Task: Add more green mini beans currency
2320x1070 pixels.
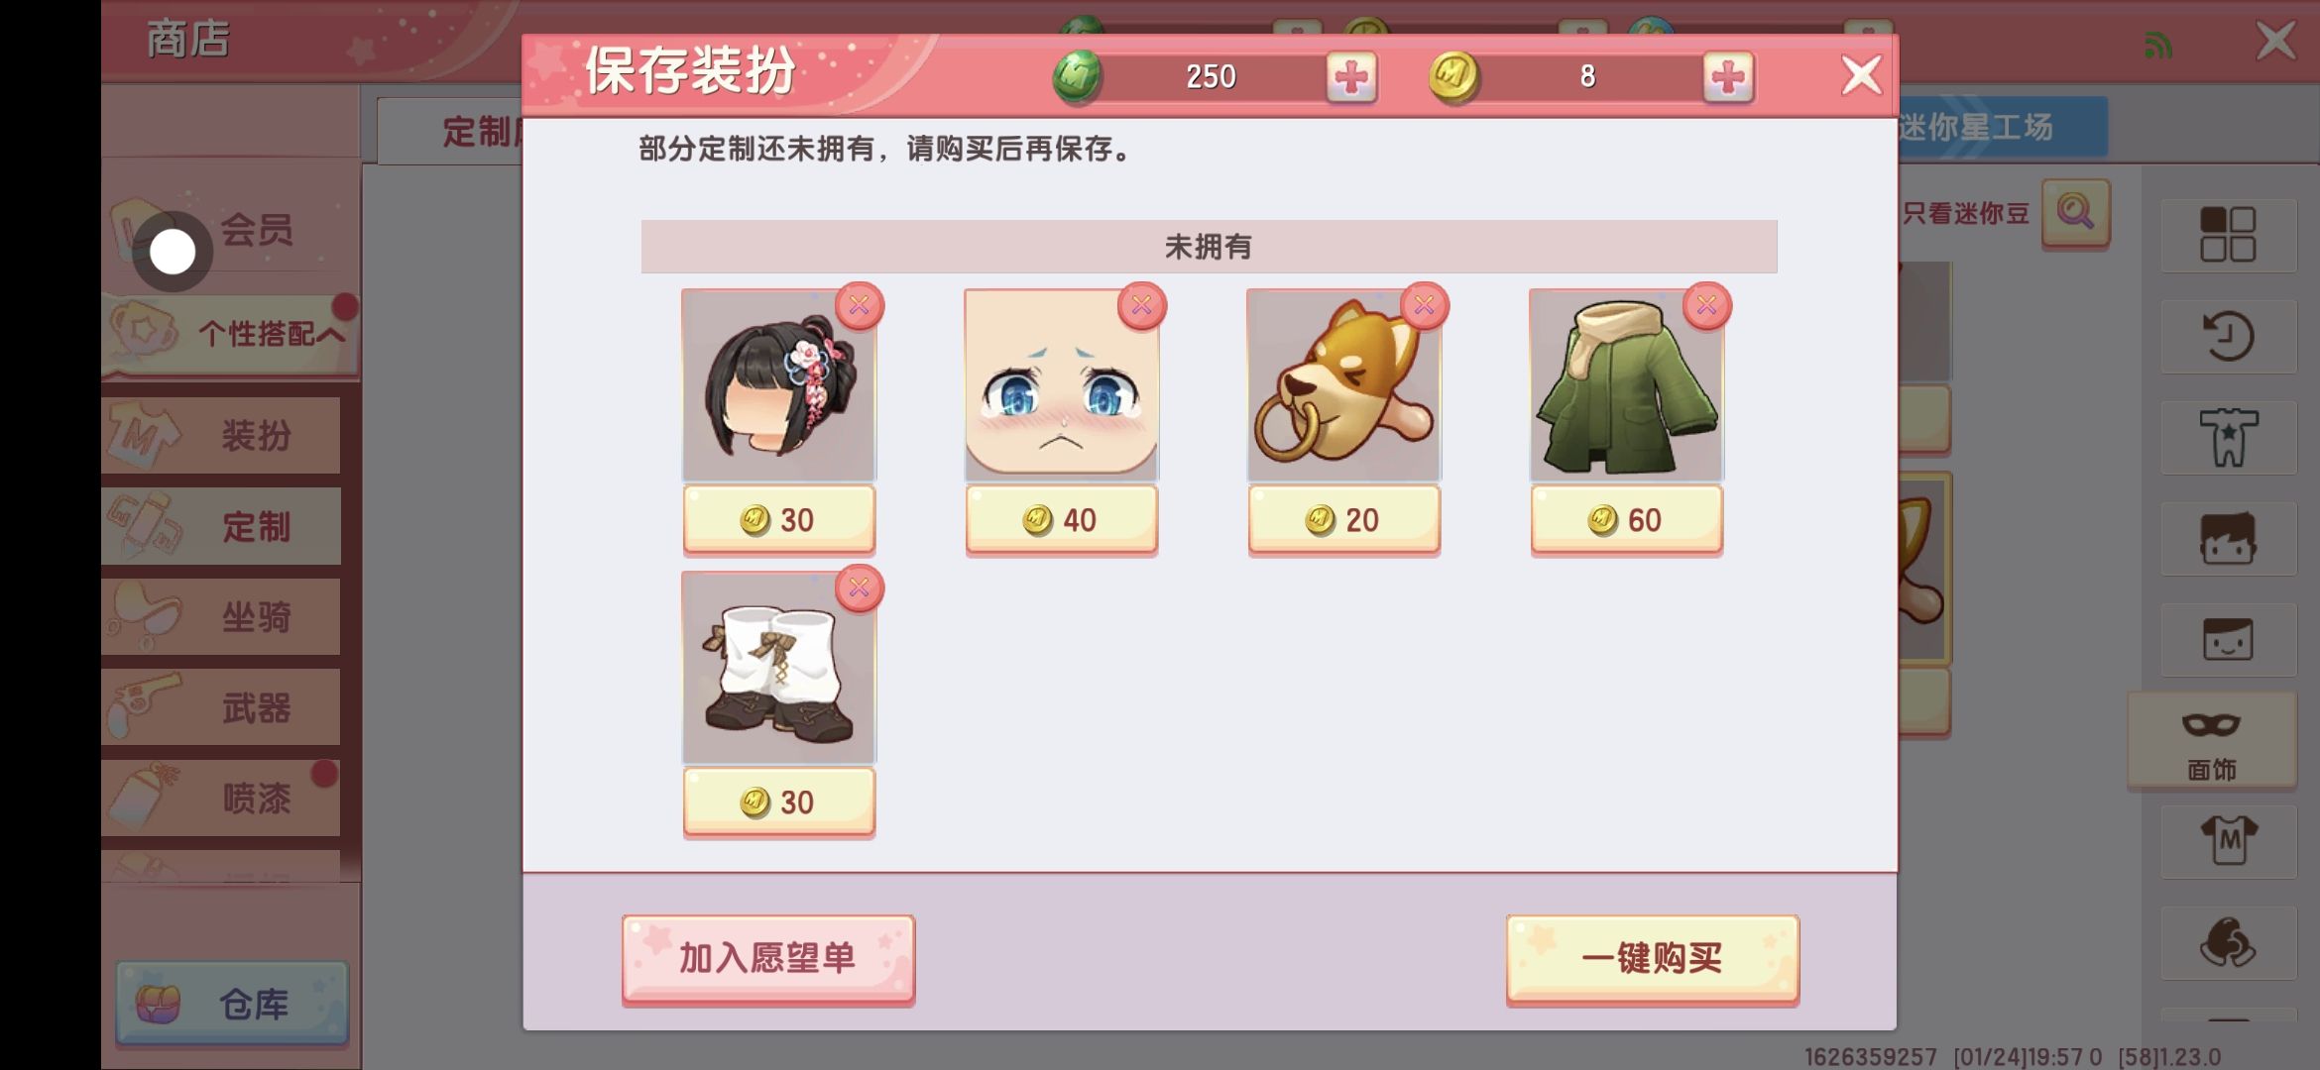Action: 1351,76
